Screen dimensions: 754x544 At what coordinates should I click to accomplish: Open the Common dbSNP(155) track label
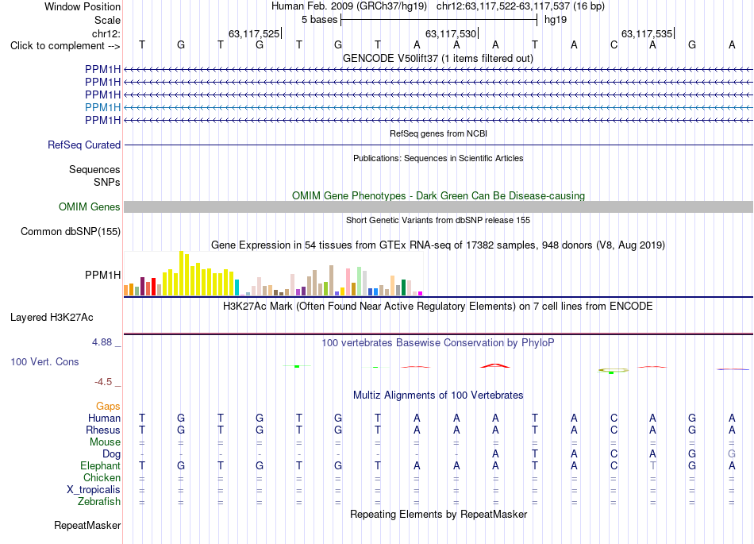pyautogui.click(x=71, y=231)
